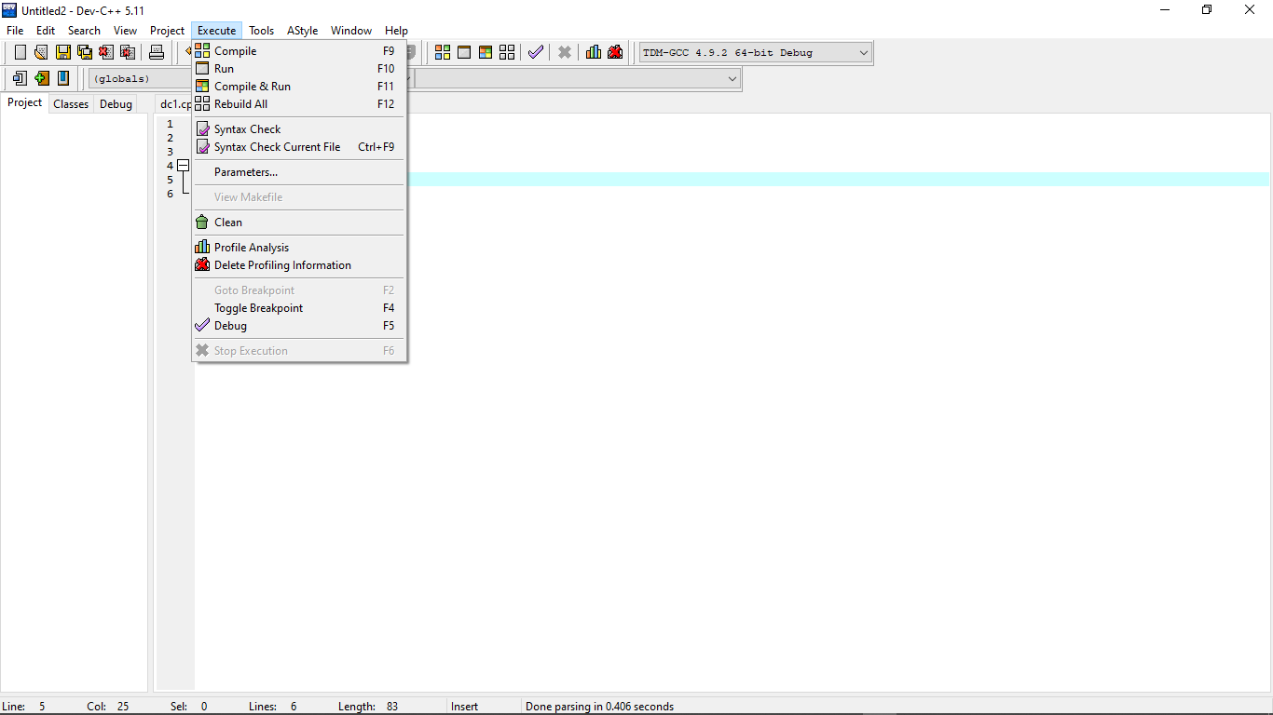
Task: Click the Save file toolbar icon
Action: (x=62, y=52)
